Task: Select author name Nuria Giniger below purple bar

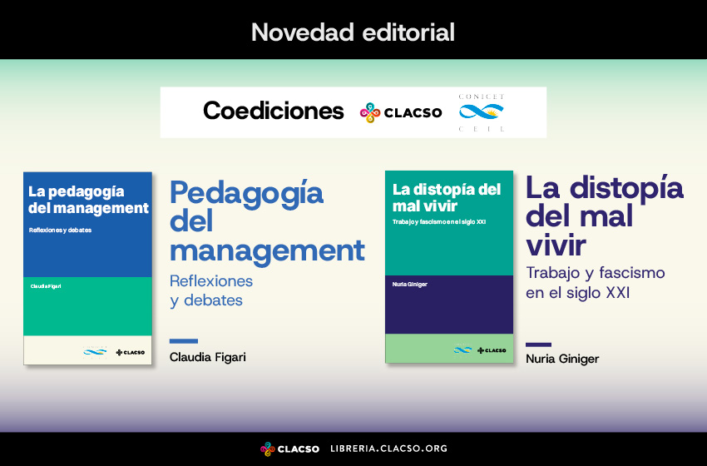Action: (562, 359)
